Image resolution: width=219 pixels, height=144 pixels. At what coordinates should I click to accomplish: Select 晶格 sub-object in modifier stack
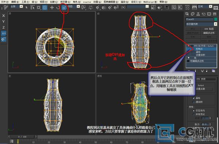[x=198, y=52]
